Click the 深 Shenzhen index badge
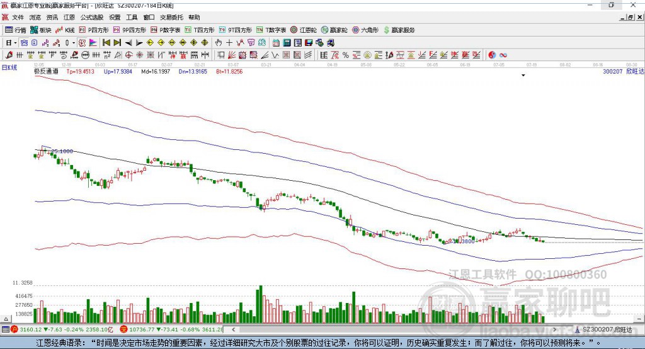645x349 pixels. click(124, 329)
